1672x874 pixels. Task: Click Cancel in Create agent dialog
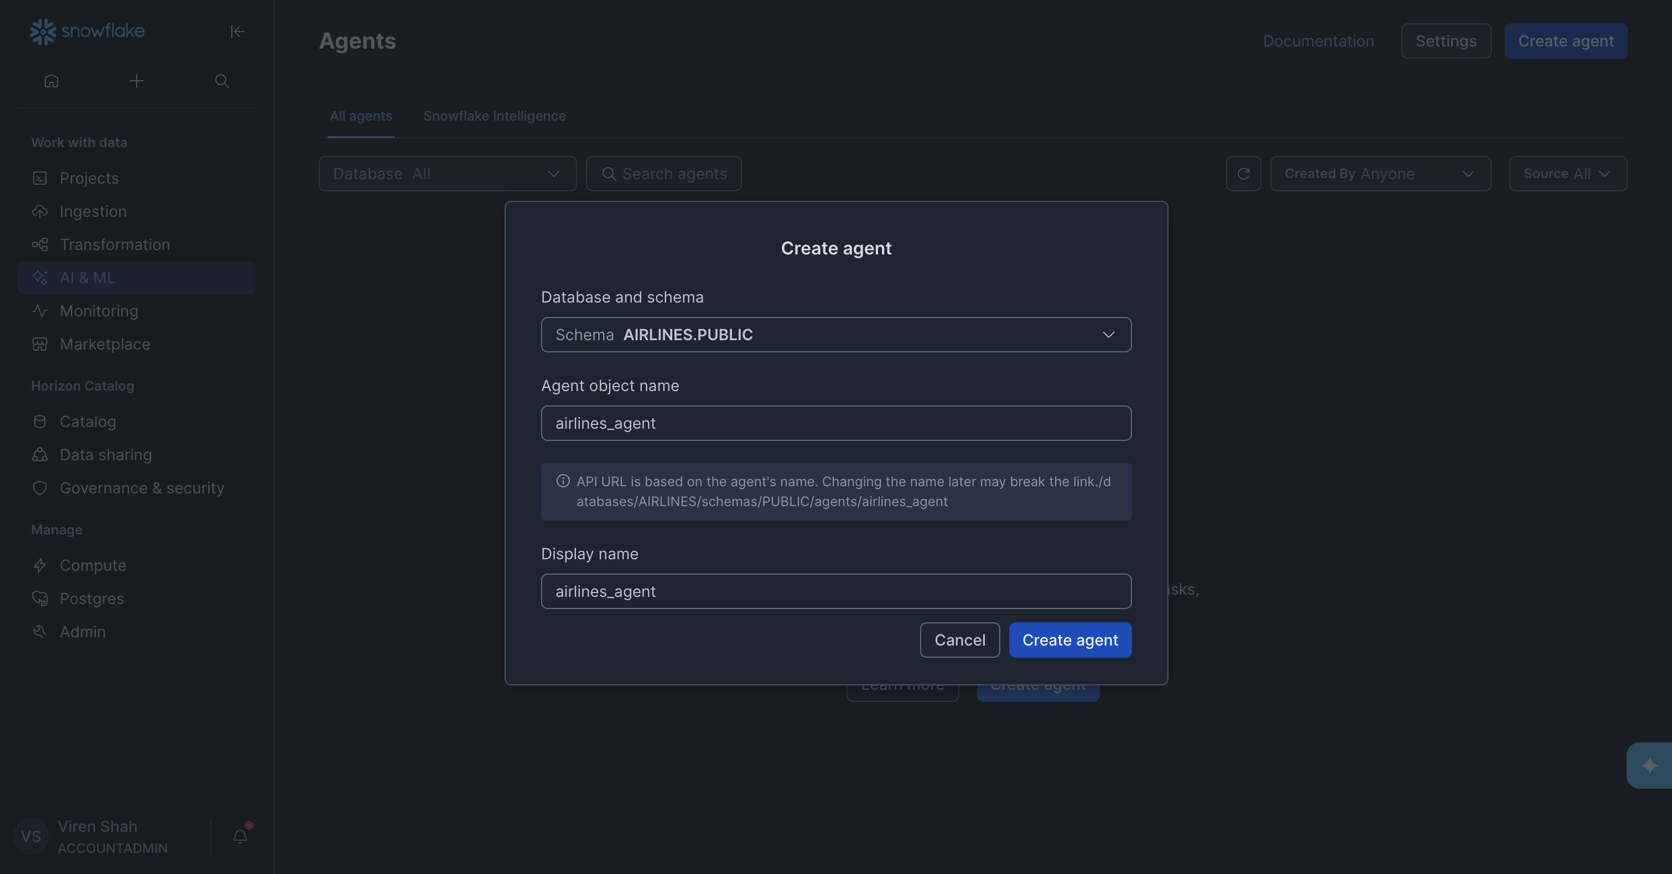[959, 640]
